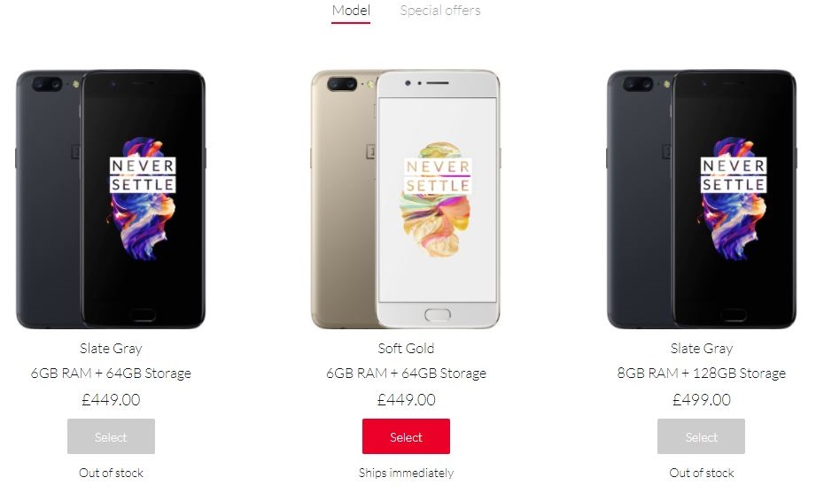
Task: Open the Special offers tab
Action: click(x=440, y=11)
